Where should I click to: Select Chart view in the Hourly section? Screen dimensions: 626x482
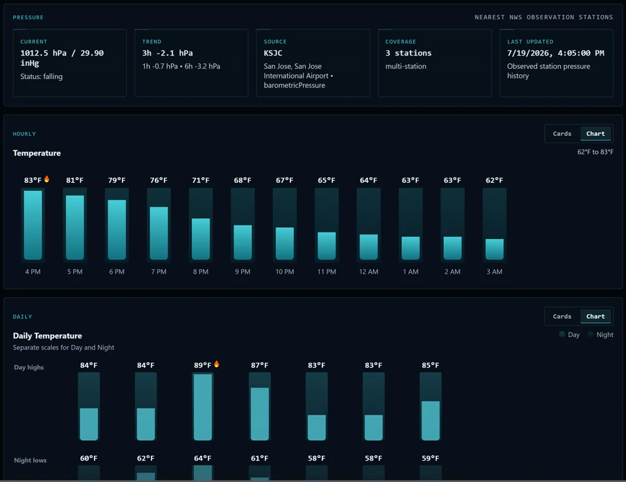point(595,134)
